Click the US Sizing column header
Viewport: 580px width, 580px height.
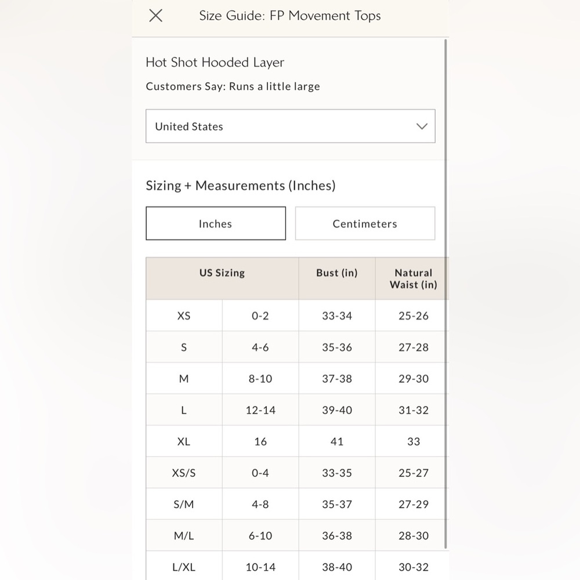[x=222, y=273]
